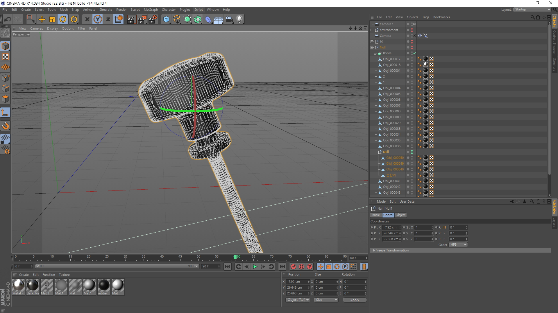558x313 pixels.
Task: Toggle R.H animation circle
Action: [436, 227]
